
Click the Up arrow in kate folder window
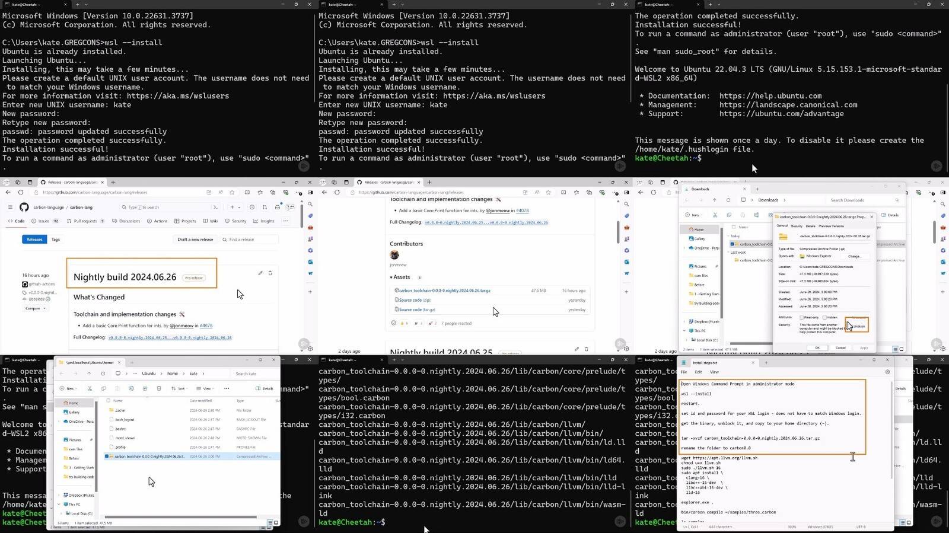pyautogui.click(x=89, y=374)
